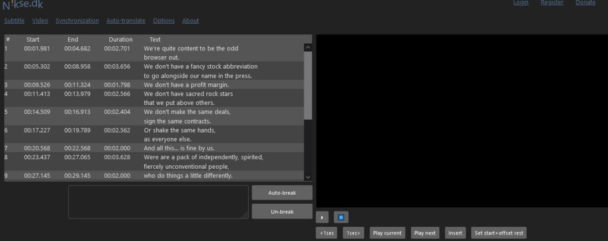Click the Auto-break button
This screenshot has width=608, height=241.
point(282,192)
